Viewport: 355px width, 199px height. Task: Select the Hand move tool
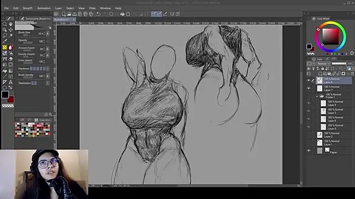point(11,24)
